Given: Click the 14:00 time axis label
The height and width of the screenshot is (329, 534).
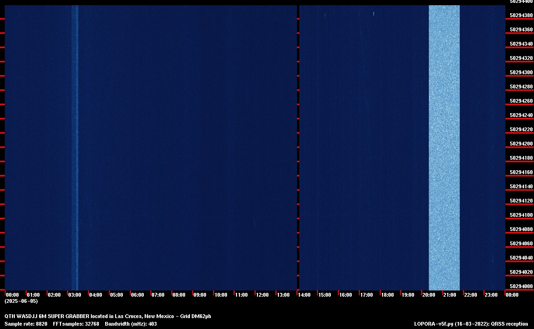Looking at the screenshot, I should point(304,295).
